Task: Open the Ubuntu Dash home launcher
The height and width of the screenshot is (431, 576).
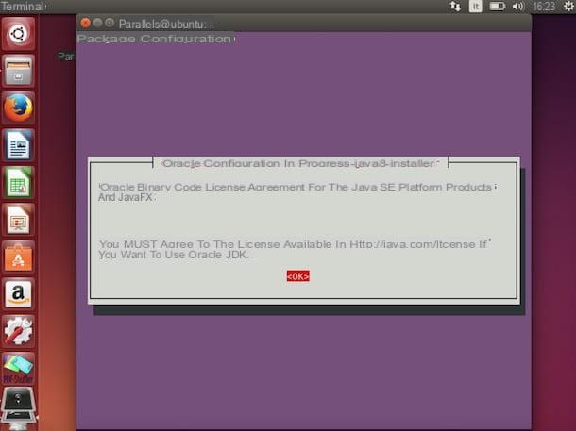Action: pyautogui.click(x=18, y=34)
